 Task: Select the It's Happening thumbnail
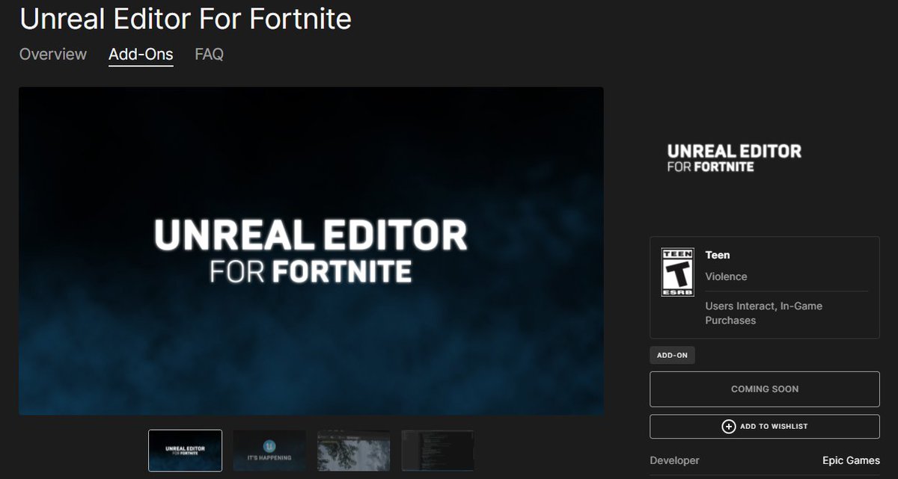269,451
